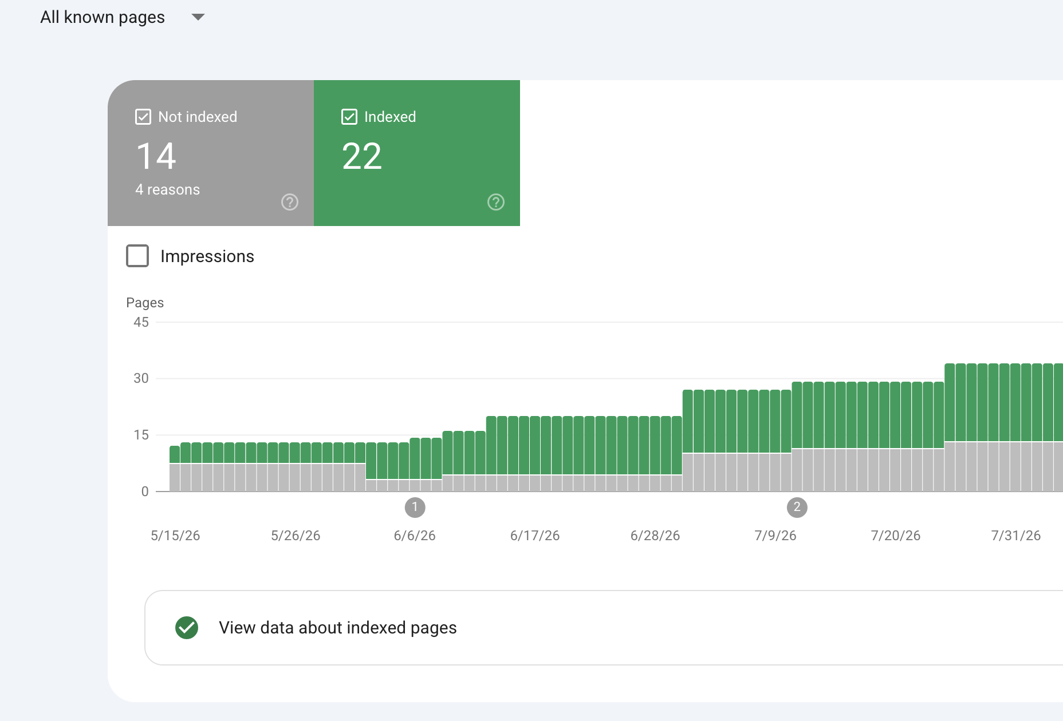Enable the Impressions checkbox
This screenshot has height=721, width=1063.
137,256
